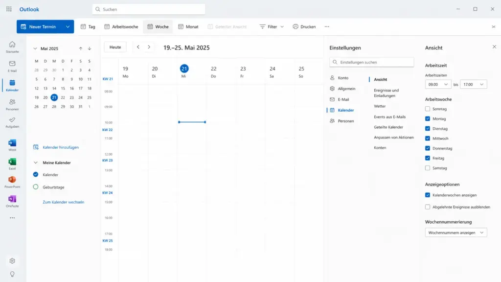The height and width of the screenshot is (282, 501).
Task: Enable Samstag as workday
Action: click(428, 168)
